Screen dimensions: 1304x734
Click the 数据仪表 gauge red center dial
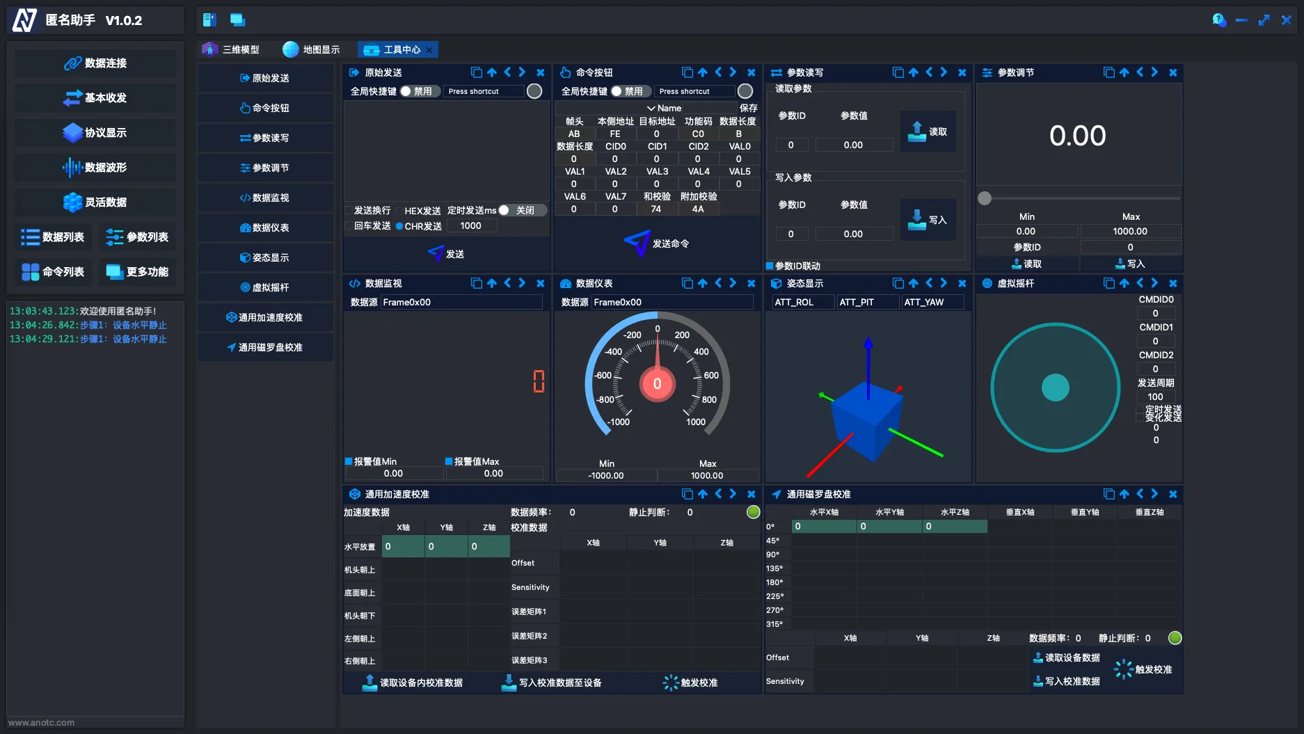coord(657,383)
